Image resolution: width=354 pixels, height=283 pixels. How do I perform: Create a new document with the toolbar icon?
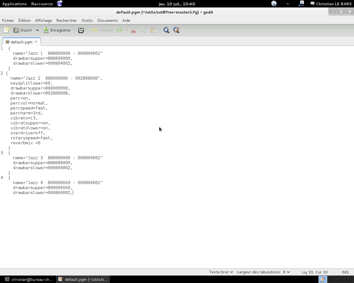(x=6, y=30)
